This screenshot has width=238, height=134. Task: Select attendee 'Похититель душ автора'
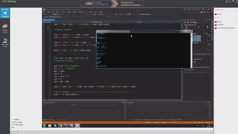point(226,28)
